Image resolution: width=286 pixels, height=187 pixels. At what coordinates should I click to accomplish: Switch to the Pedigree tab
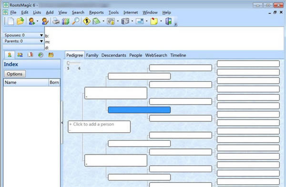pos(75,55)
